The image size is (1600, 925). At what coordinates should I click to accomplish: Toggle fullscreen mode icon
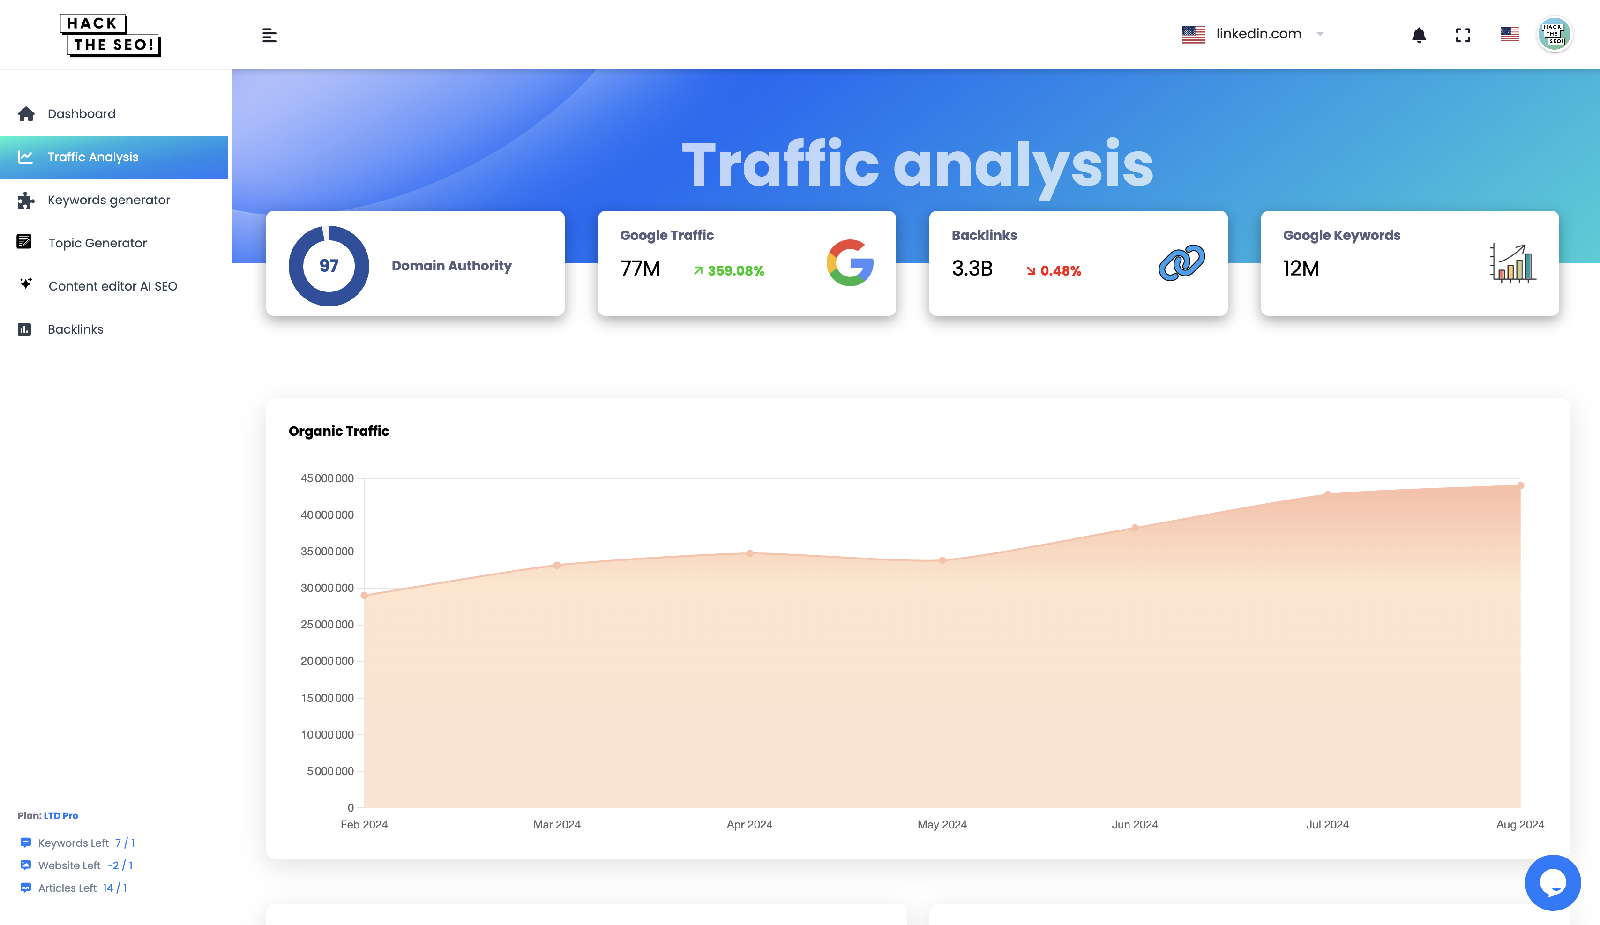coord(1463,36)
